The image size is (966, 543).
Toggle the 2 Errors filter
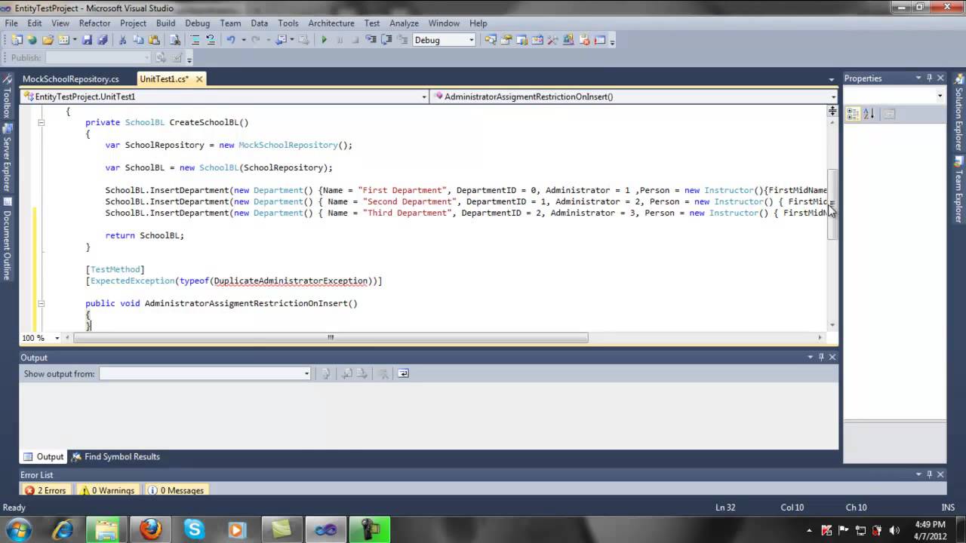point(45,490)
